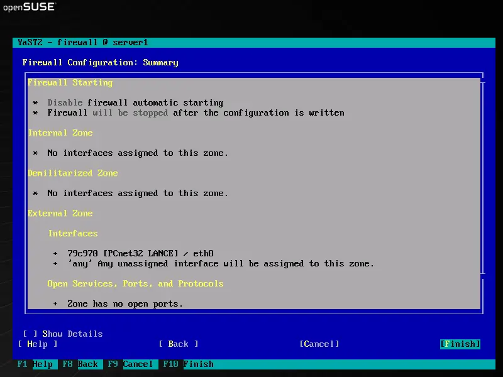Screen dimensions: 503x377
Task: Select the PCnet32 LANCE eth0 interface entry
Action: [140, 253]
